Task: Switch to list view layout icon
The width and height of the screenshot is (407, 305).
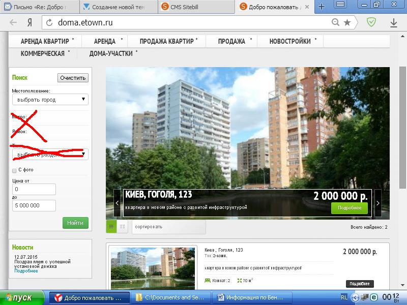Action: click(111, 227)
